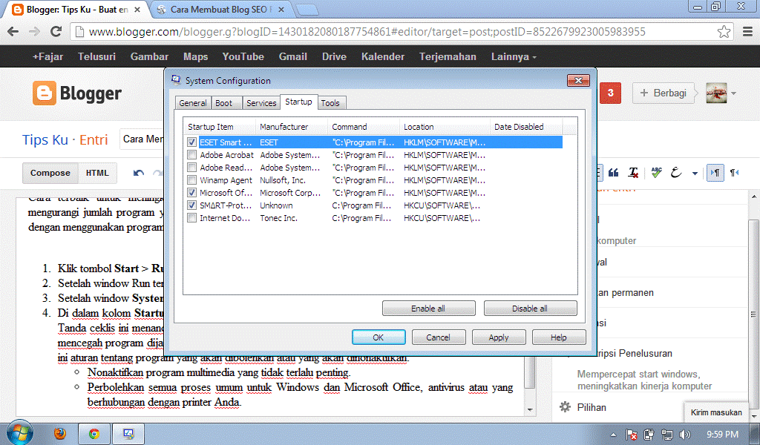The image size is (760, 445).
Task: Sort by Startup Item column header
Action: 220,127
